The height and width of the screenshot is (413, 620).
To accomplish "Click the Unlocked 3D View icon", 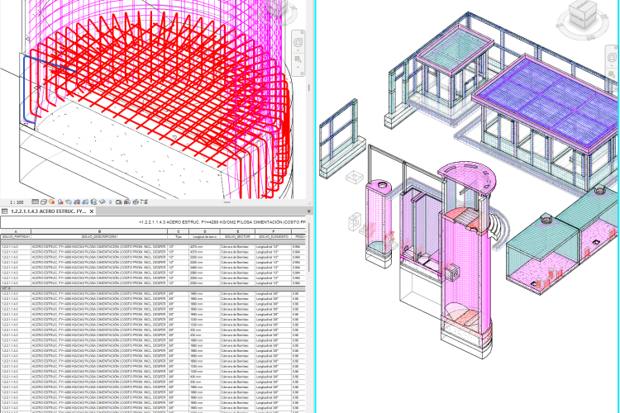I will [x=93, y=202].
